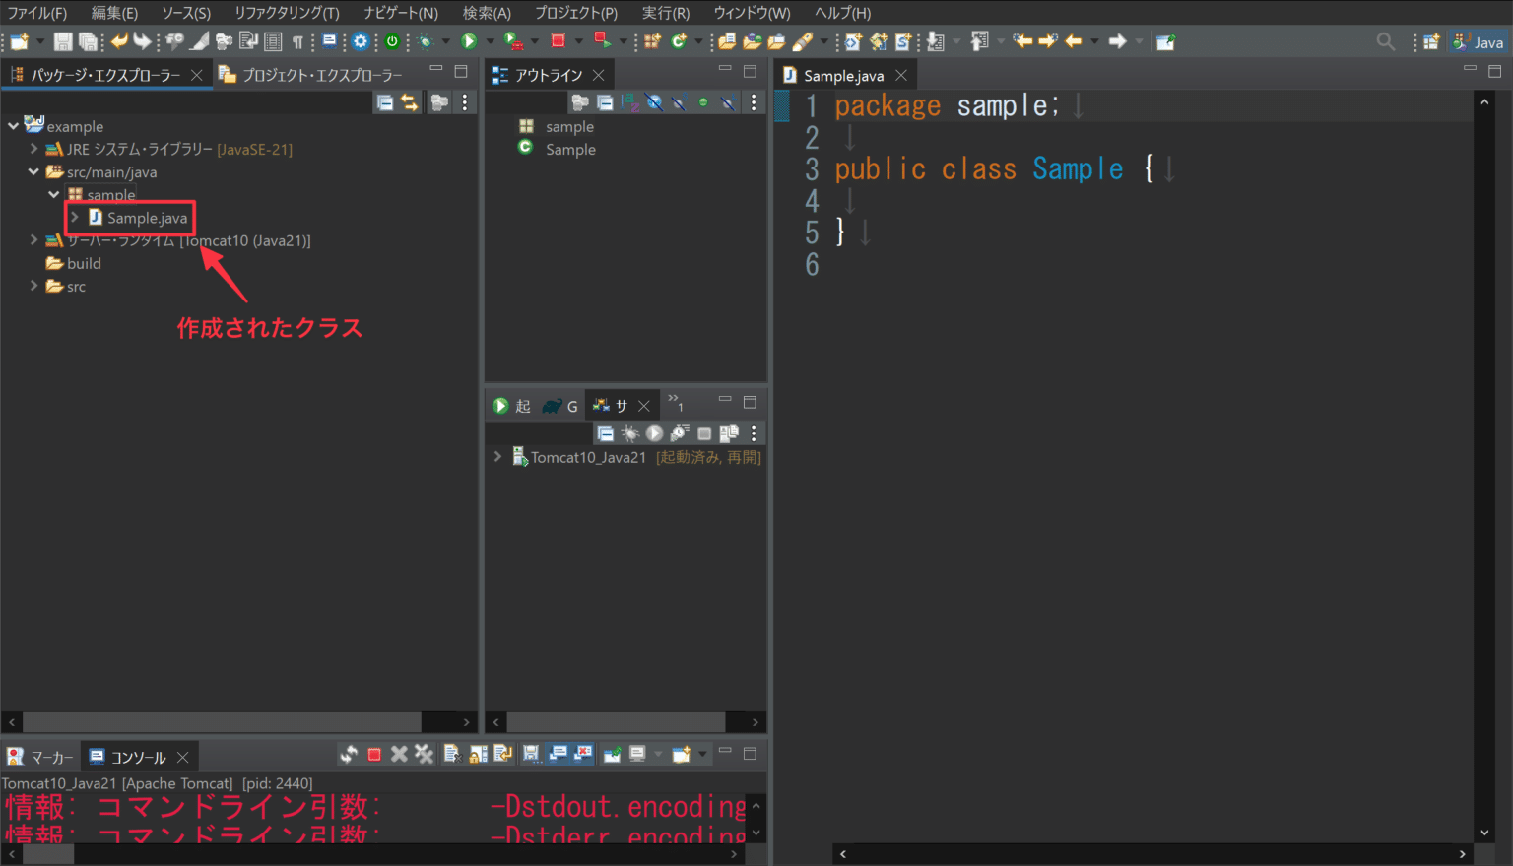Terminate Tomcat with the console's red stop icon
The height and width of the screenshot is (866, 1513).
click(374, 755)
